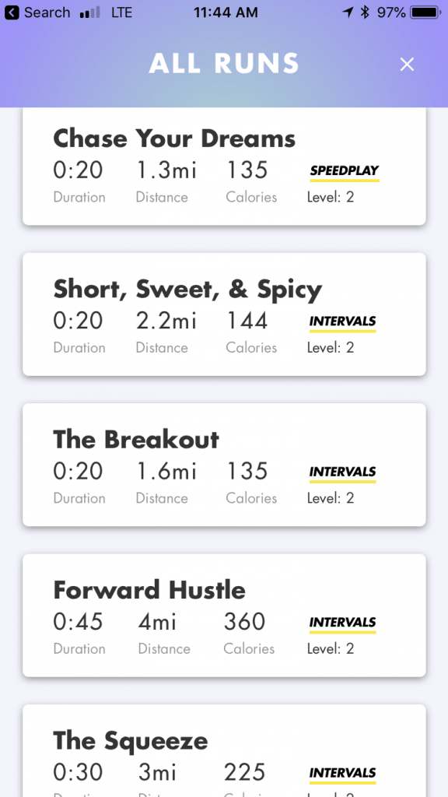Screen dimensions: 448x797
Task: Select The Squeeze run card
Action: 224,751
